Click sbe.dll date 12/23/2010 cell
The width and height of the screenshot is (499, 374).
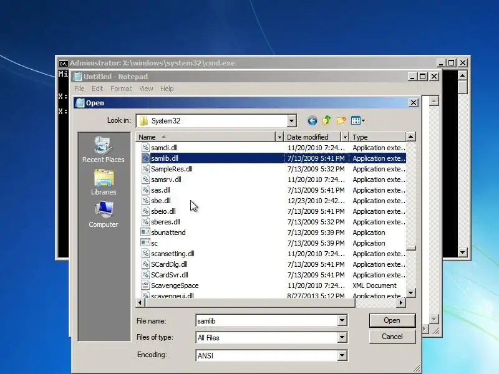pyautogui.click(x=316, y=201)
